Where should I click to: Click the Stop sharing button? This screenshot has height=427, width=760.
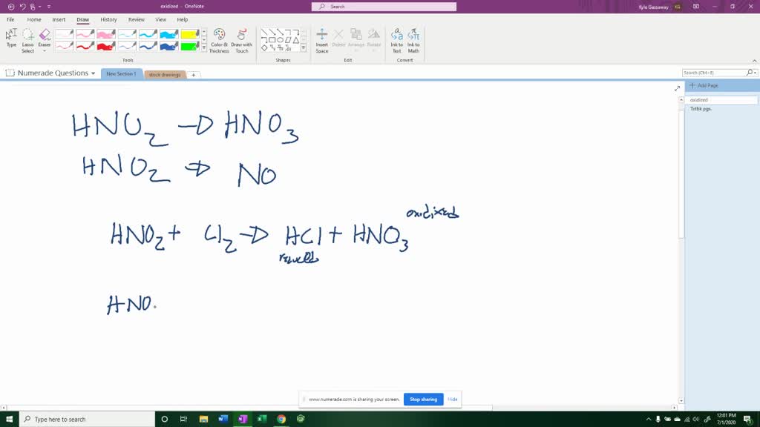(x=423, y=399)
